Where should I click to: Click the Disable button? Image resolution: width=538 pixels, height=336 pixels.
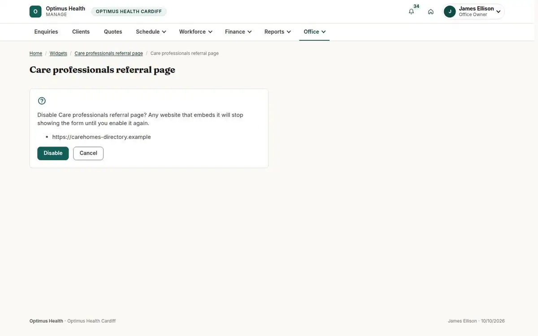pos(53,153)
